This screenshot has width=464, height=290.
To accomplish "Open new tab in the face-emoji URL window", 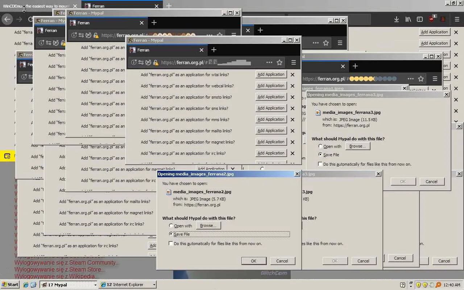I will [x=154, y=22].
